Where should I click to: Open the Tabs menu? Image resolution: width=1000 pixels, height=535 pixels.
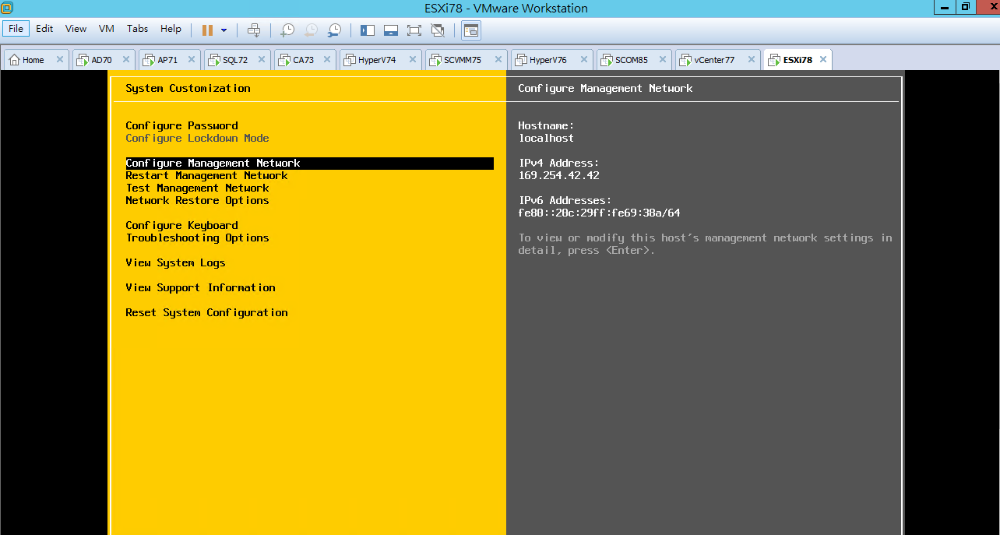pyautogui.click(x=137, y=29)
